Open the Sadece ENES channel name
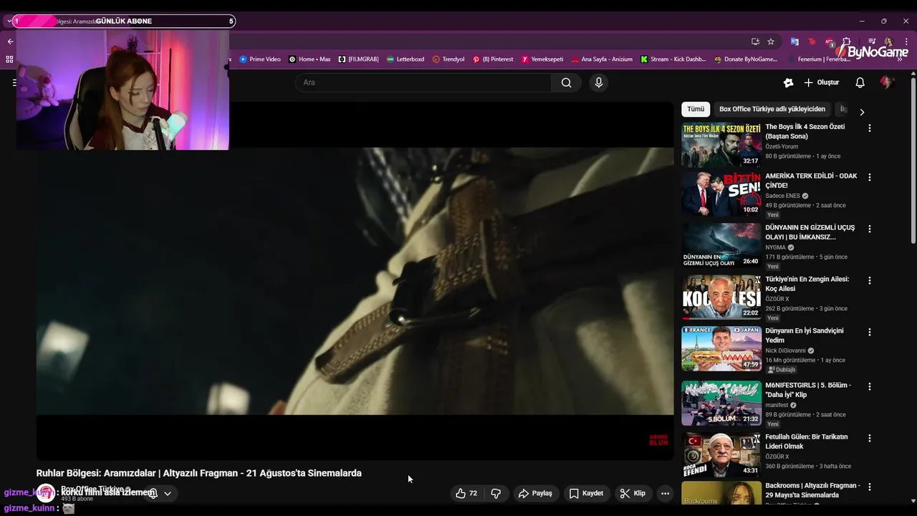 coord(782,196)
